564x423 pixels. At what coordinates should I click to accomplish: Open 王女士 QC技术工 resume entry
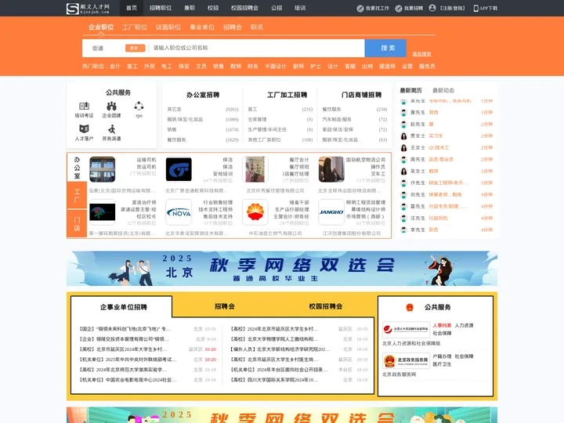click(x=446, y=148)
